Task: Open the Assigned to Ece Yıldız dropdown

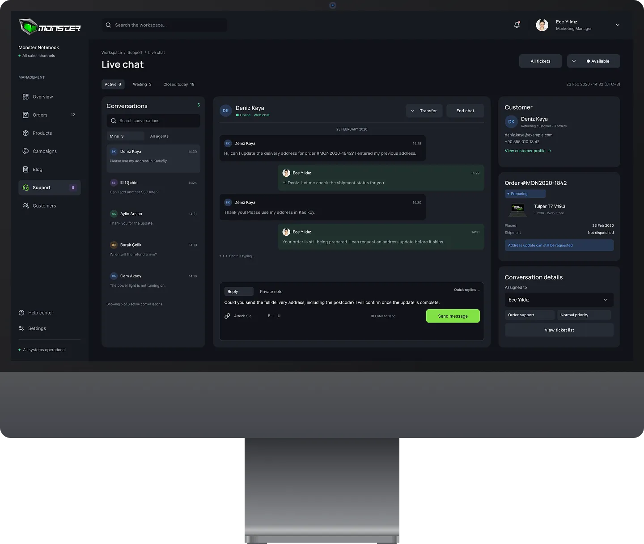Action: pyautogui.click(x=559, y=300)
